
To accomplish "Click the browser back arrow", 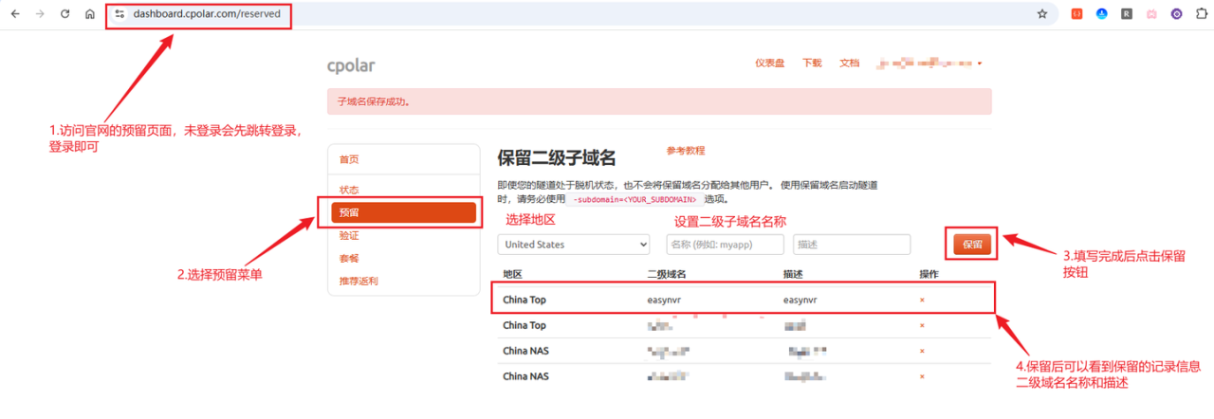I will (14, 14).
